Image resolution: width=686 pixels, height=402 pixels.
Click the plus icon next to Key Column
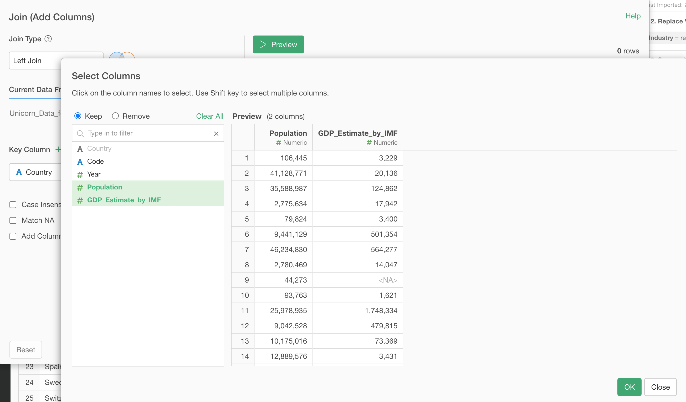pyautogui.click(x=58, y=149)
